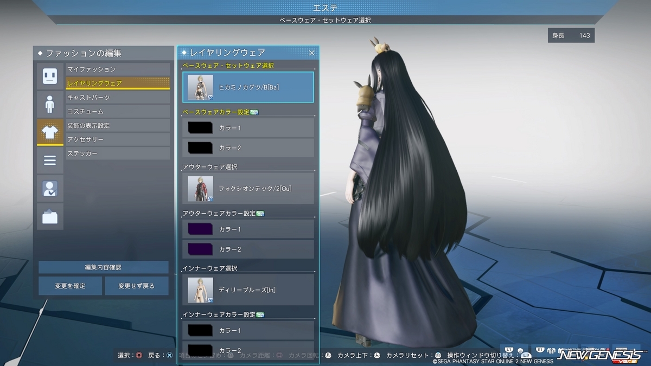Click the ファッションの編集 panel title
651x366 pixels.
[x=84, y=53]
